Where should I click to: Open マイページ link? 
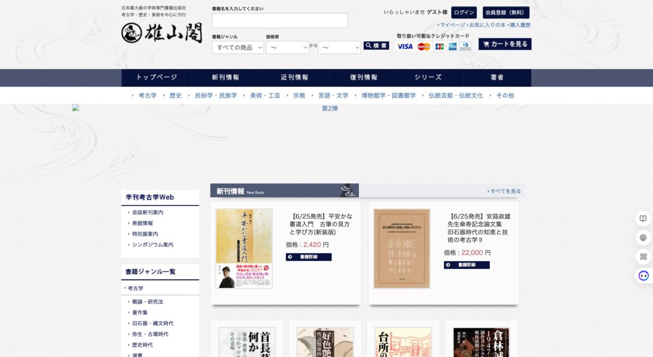453,25
